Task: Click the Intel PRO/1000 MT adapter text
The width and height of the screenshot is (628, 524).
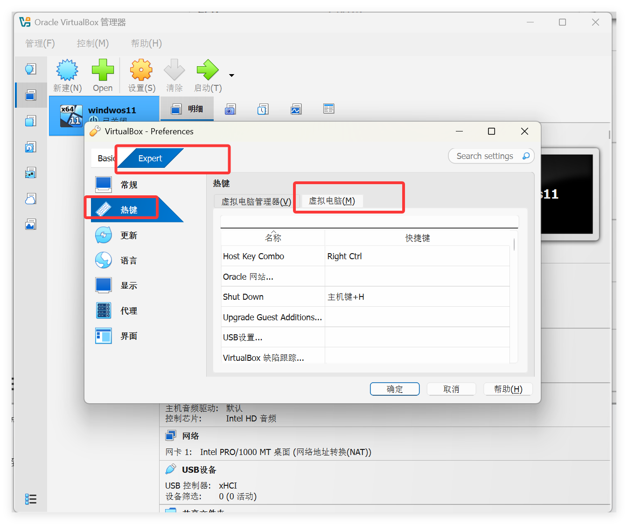Action: point(286,452)
